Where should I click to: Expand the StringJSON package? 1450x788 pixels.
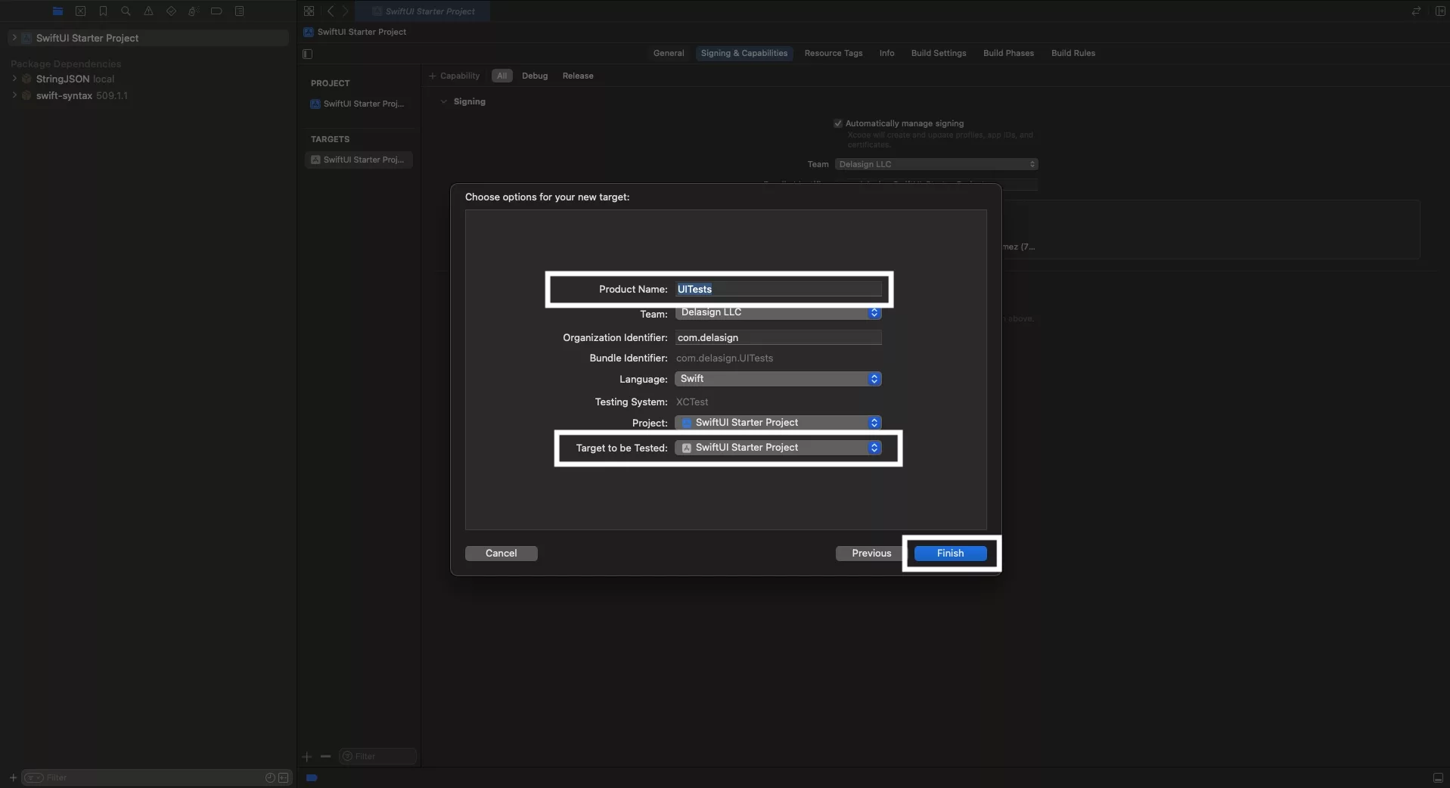(14, 79)
